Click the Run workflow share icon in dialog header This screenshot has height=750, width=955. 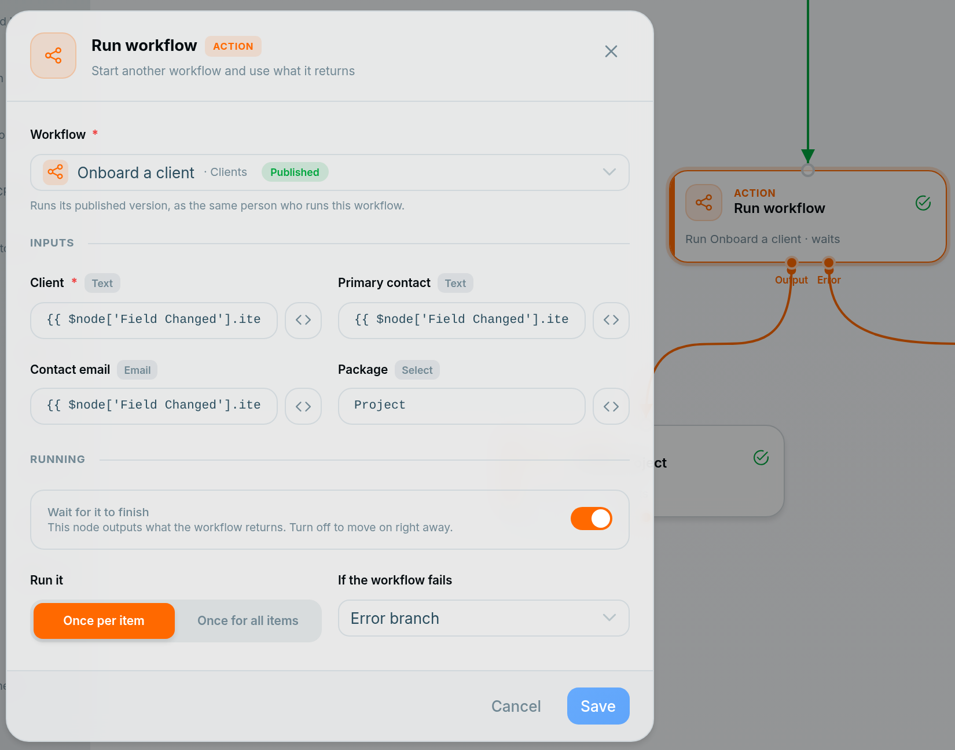click(53, 56)
